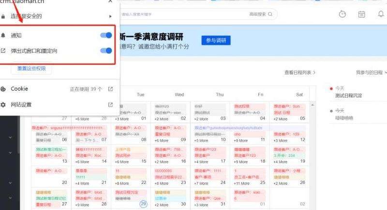Click the gear icon beside 网站设置
Screen dimensions: 387x210
(4, 105)
